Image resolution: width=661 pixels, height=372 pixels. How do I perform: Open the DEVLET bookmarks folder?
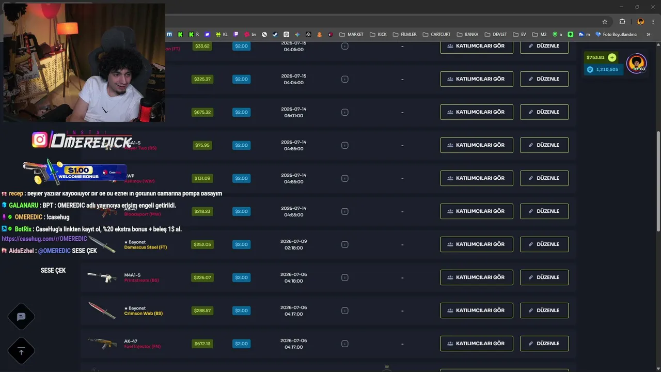(495, 35)
